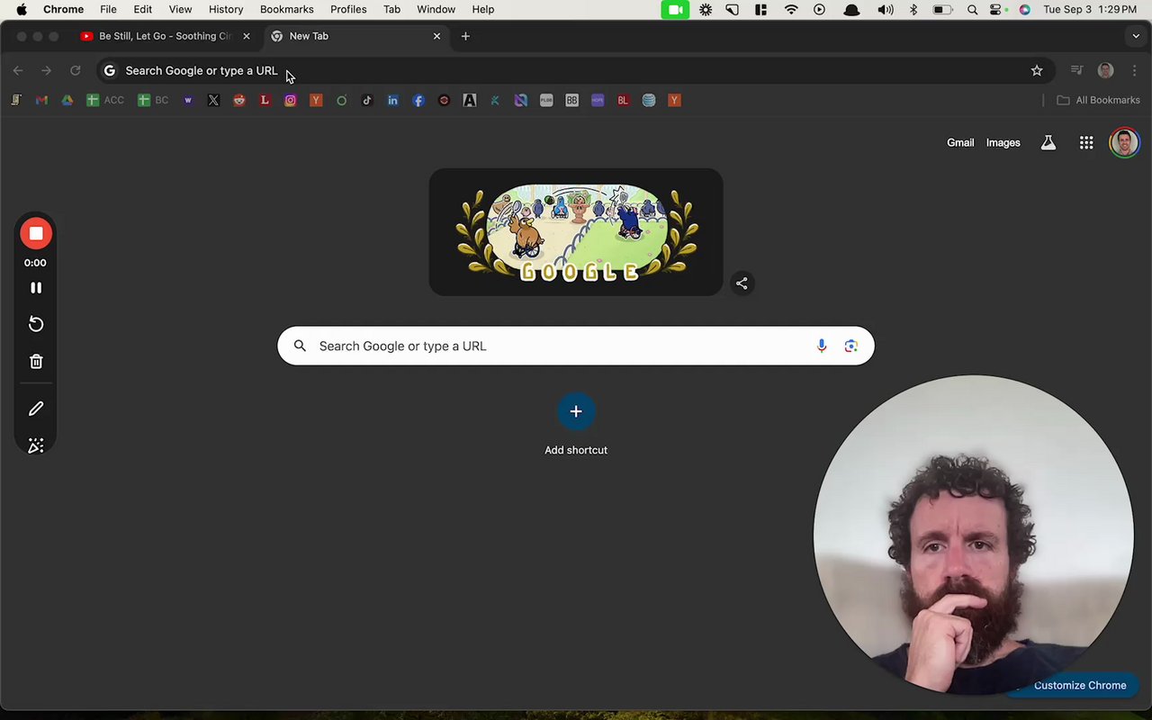Open the ACC spreadsheet bookmark

(105, 100)
